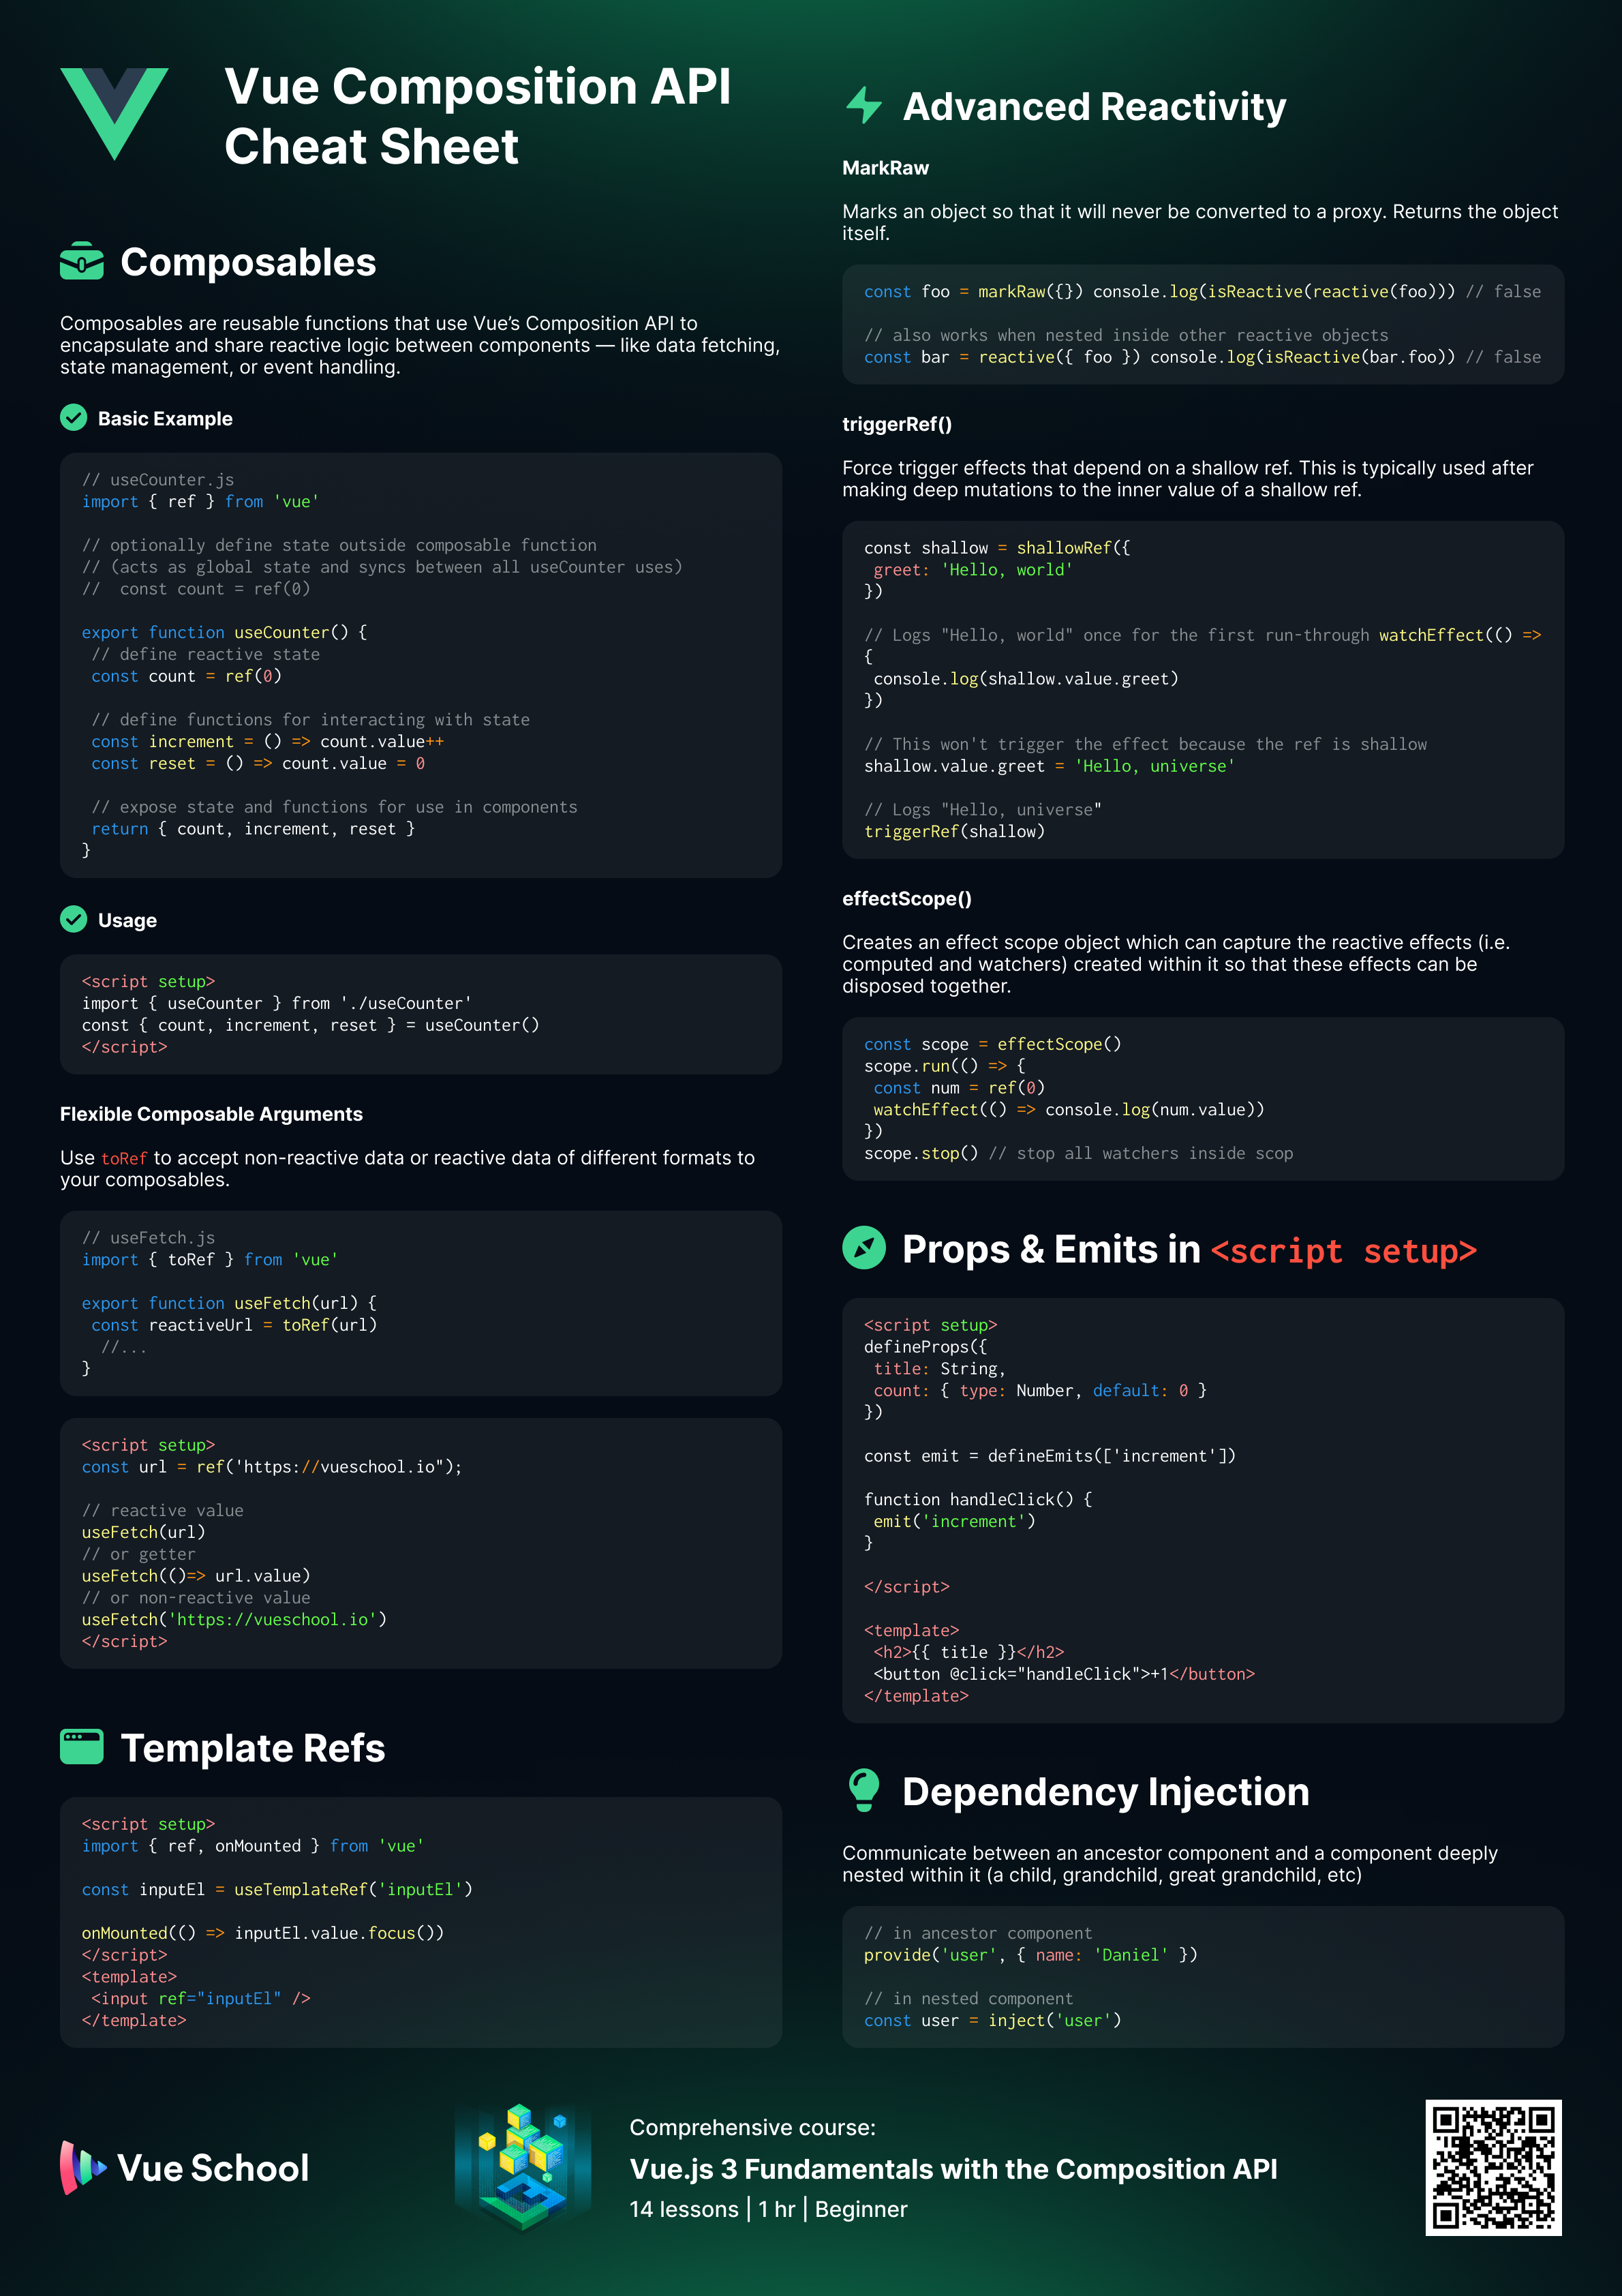Select the MarkRaw subsection heading
Viewport: 1622px width, 2296px height.
(x=885, y=168)
